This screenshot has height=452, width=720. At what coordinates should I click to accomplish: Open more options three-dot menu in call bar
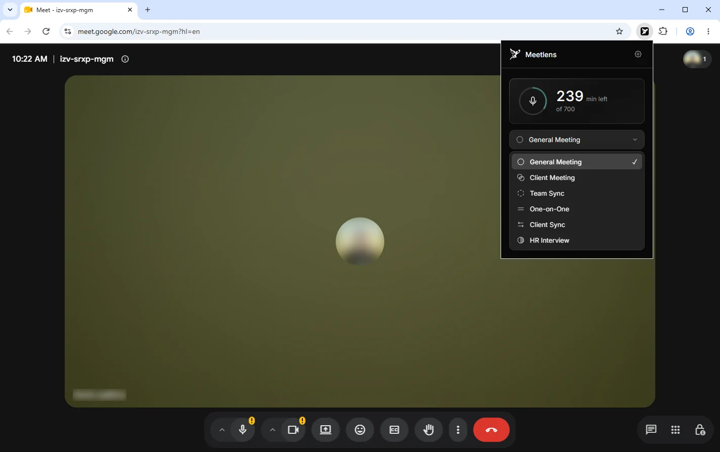click(458, 430)
